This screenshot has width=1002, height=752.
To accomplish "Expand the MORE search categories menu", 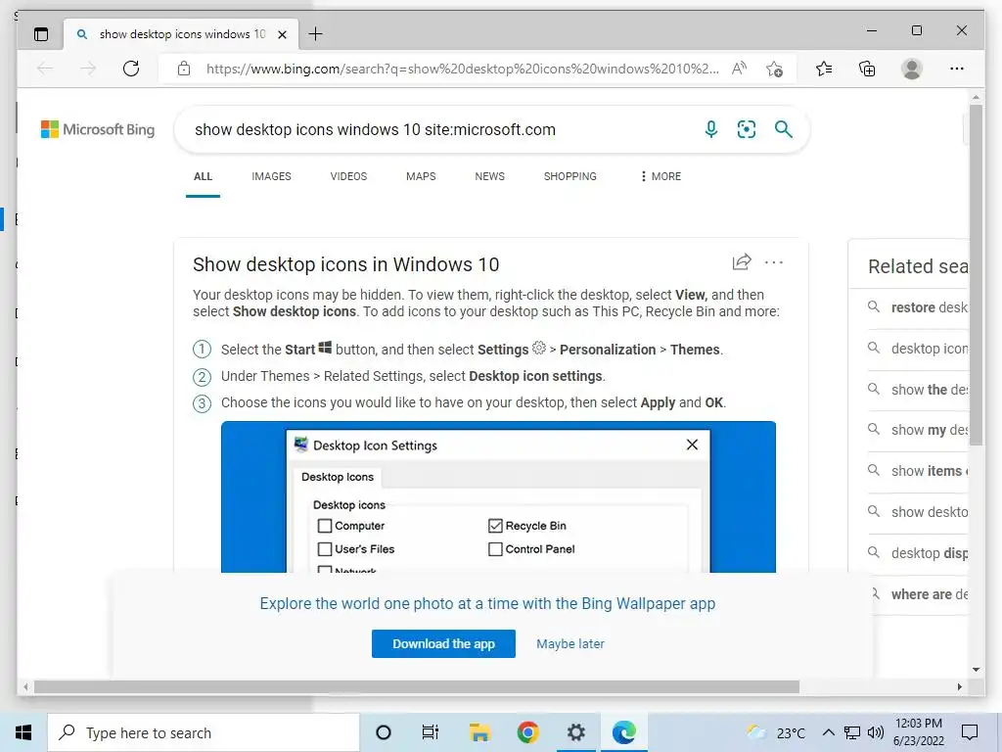I will pyautogui.click(x=660, y=176).
